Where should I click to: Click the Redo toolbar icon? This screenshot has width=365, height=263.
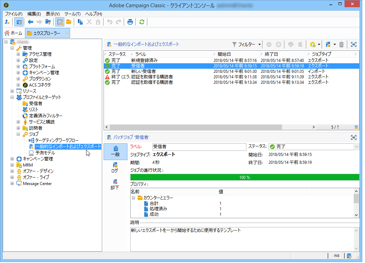coord(119,22)
